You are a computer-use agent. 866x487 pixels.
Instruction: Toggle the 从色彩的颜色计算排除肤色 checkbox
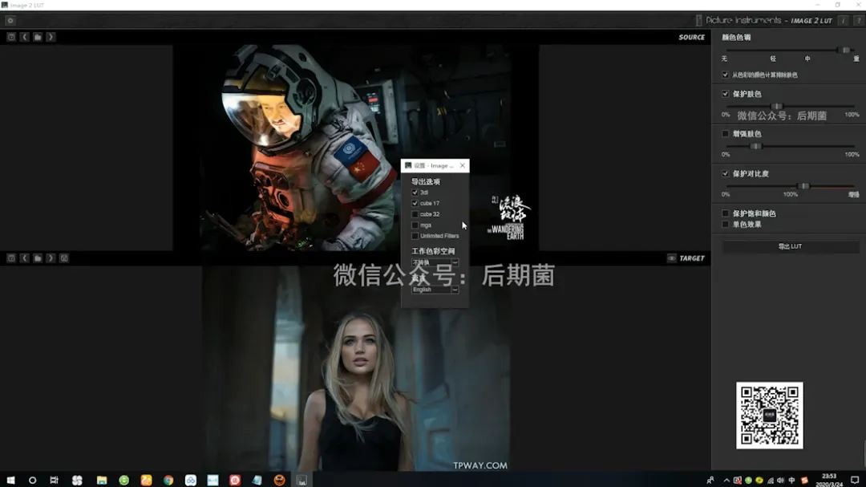pos(725,75)
